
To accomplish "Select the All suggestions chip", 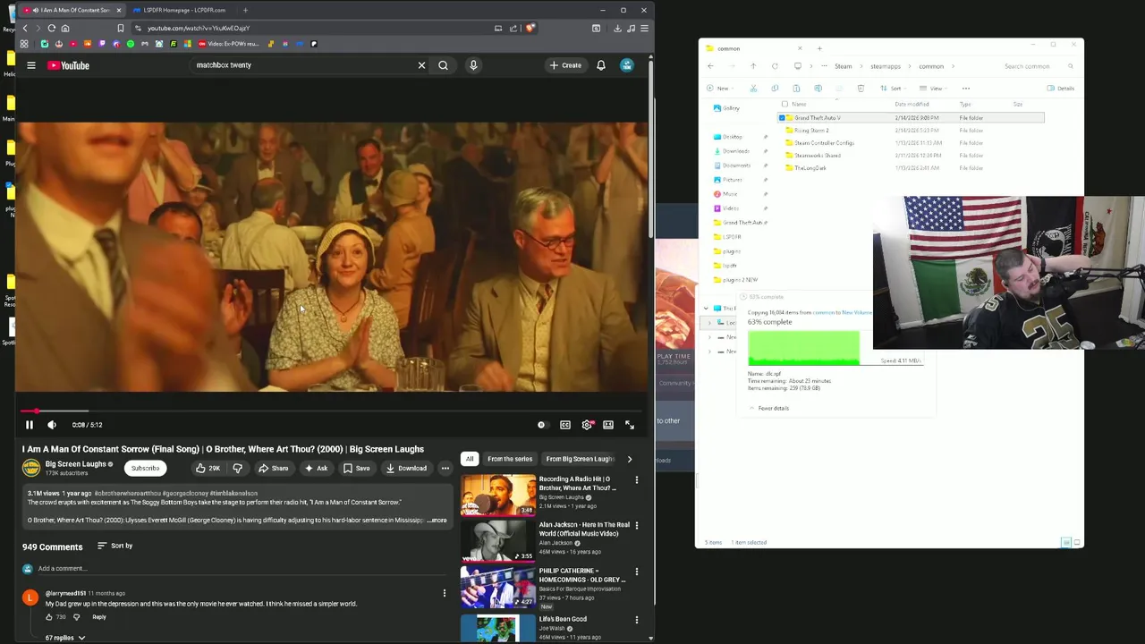I will (x=470, y=459).
